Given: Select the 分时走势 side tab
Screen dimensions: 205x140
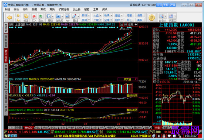Looking at the screenshot, I should click(6, 41).
